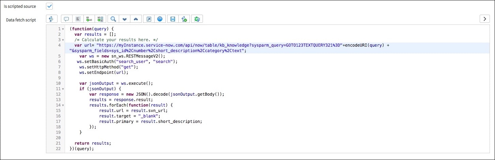This screenshot has width=495, height=160.
Task: Collapse the function fold arrow at line 1
Action: [63, 29]
